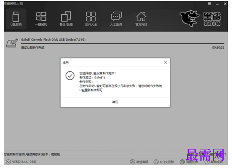The image size is (232, 168).
Task: Click the USB disk edit icon
Action: point(12,43)
